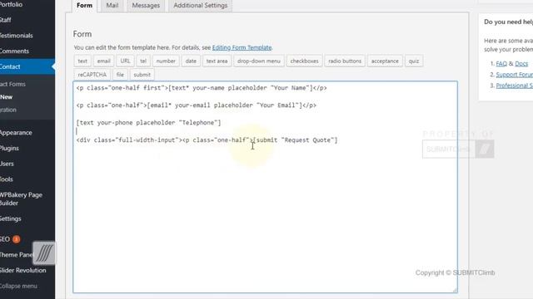The height and width of the screenshot is (299, 533).
Task: Switch to the Form tab
Action: 84,6
